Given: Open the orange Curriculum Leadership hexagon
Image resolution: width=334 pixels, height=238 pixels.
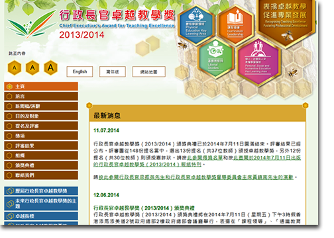Looking at the screenshot, I should click(235, 25).
